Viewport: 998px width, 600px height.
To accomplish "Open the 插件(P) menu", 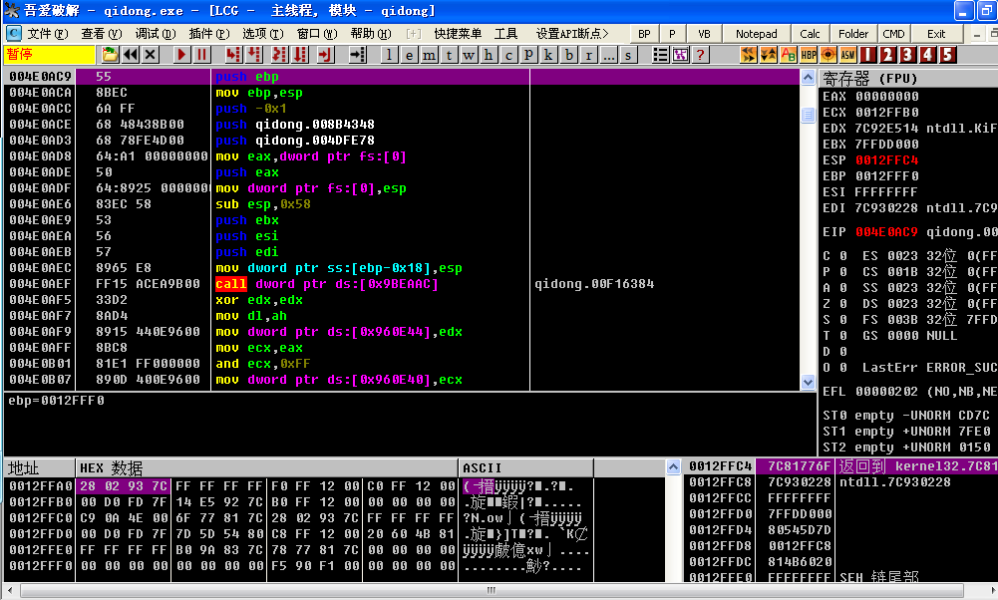I will click(x=209, y=34).
